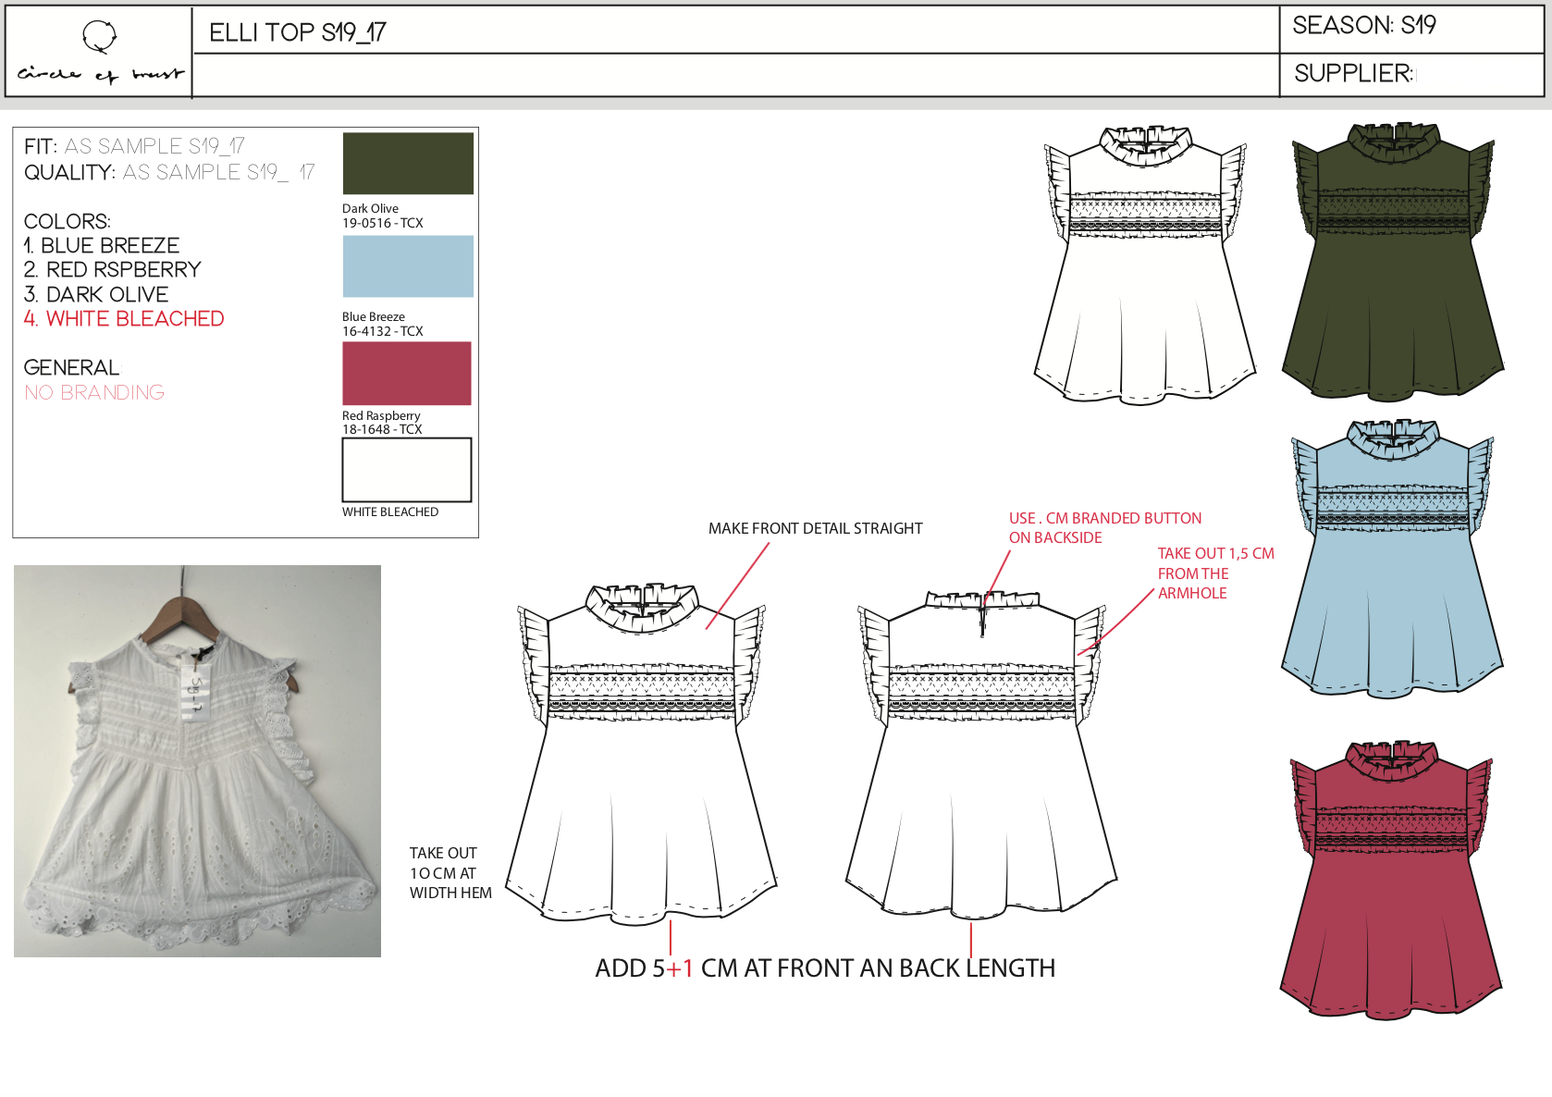Click the SEASON: S19 header field

1363,26
